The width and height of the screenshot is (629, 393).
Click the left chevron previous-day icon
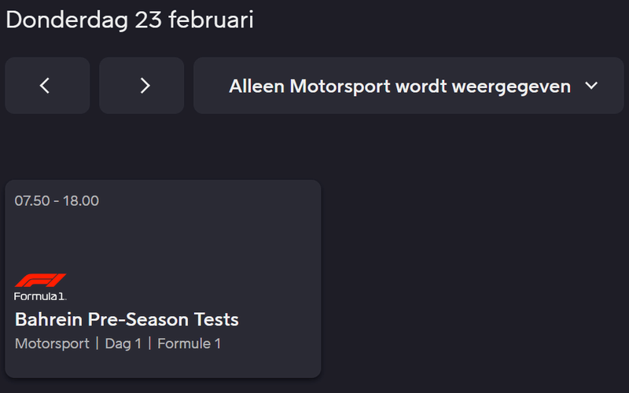[45, 86]
